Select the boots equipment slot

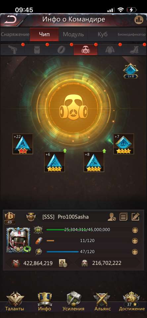click(x=134, y=49)
